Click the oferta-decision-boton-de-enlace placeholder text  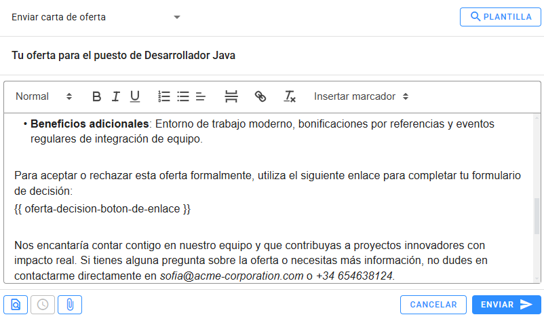coord(102,209)
